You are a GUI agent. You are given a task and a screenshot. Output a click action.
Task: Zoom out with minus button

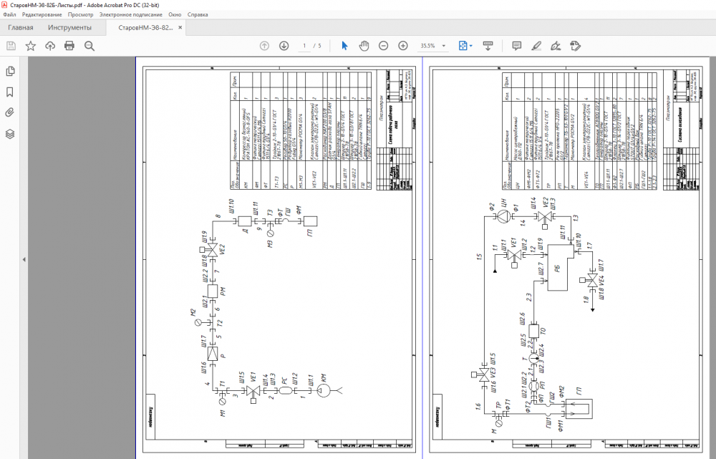point(383,46)
